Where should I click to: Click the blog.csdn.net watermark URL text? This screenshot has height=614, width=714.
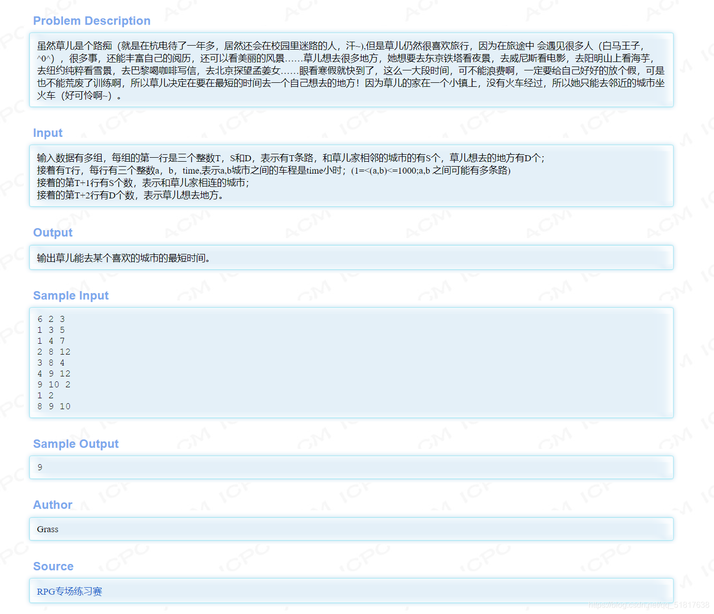pos(649,605)
